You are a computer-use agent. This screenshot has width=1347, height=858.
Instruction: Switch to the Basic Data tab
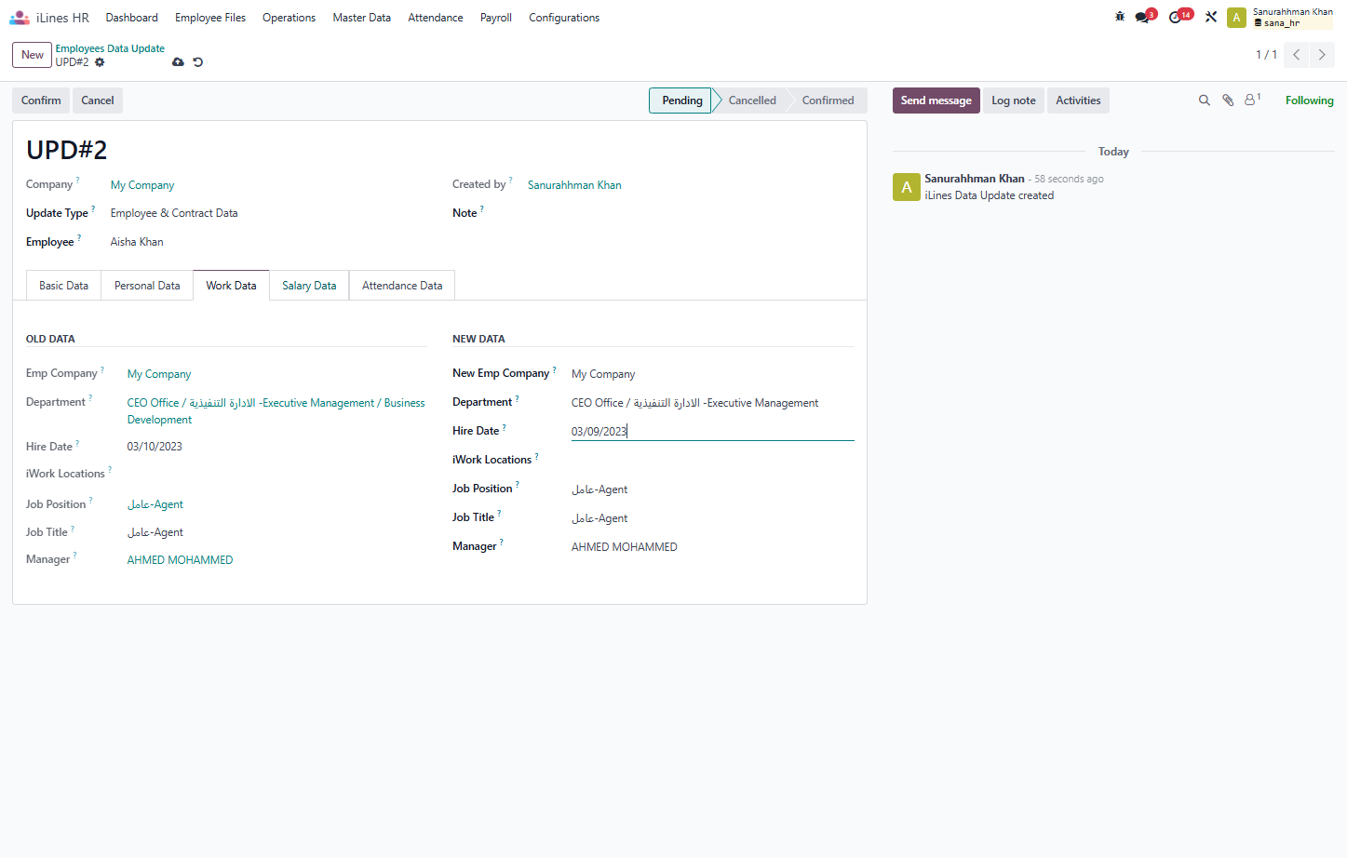click(x=63, y=286)
